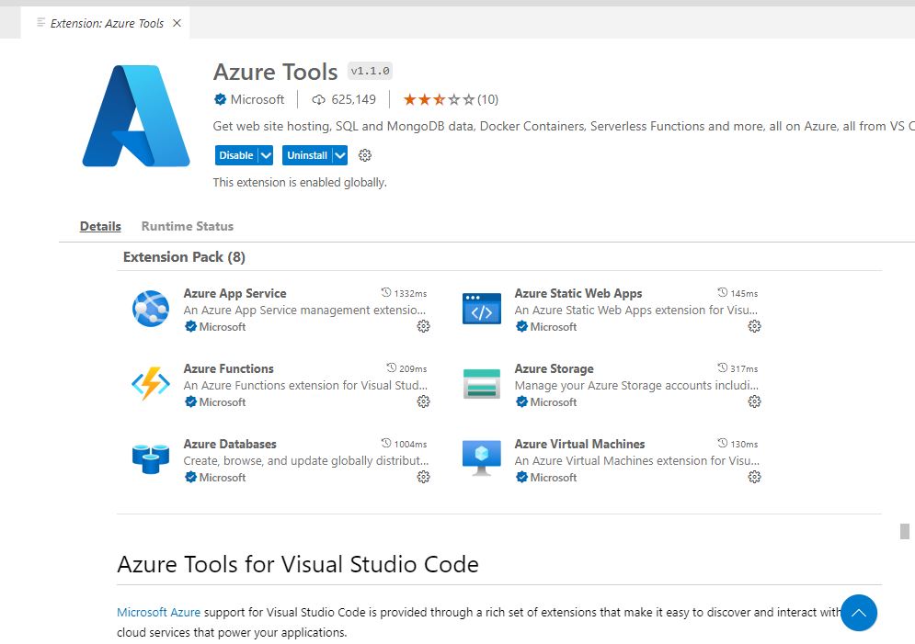Open the Azure Virtual Machines gear menu

(x=754, y=477)
